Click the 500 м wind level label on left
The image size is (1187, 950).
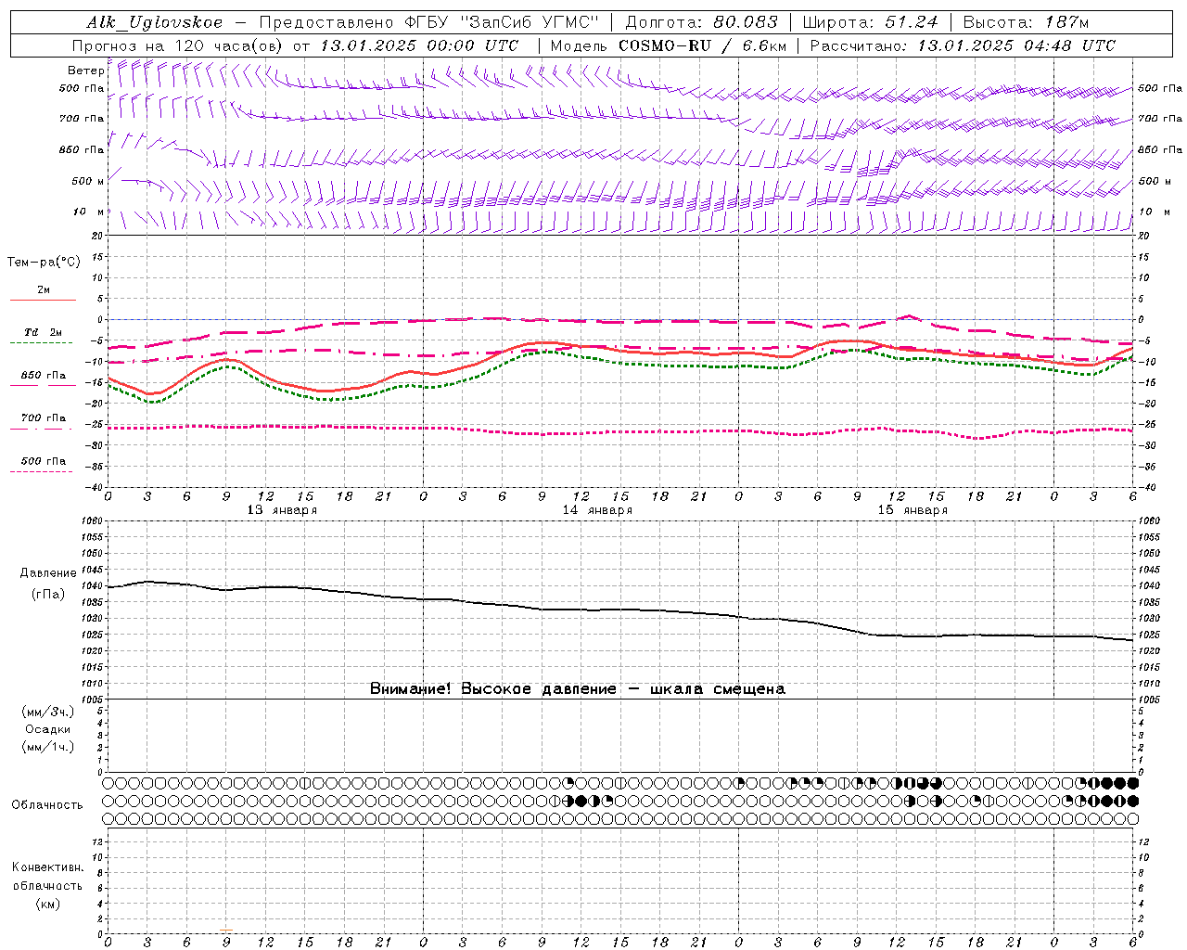(x=88, y=181)
